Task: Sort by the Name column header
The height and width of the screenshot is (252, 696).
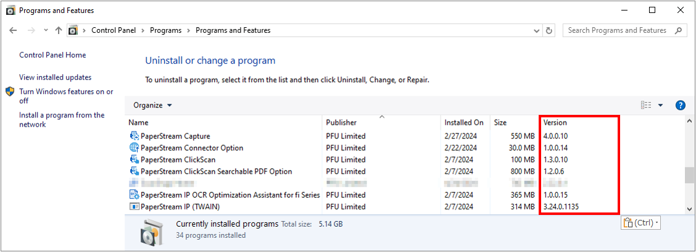Action: (x=138, y=123)
